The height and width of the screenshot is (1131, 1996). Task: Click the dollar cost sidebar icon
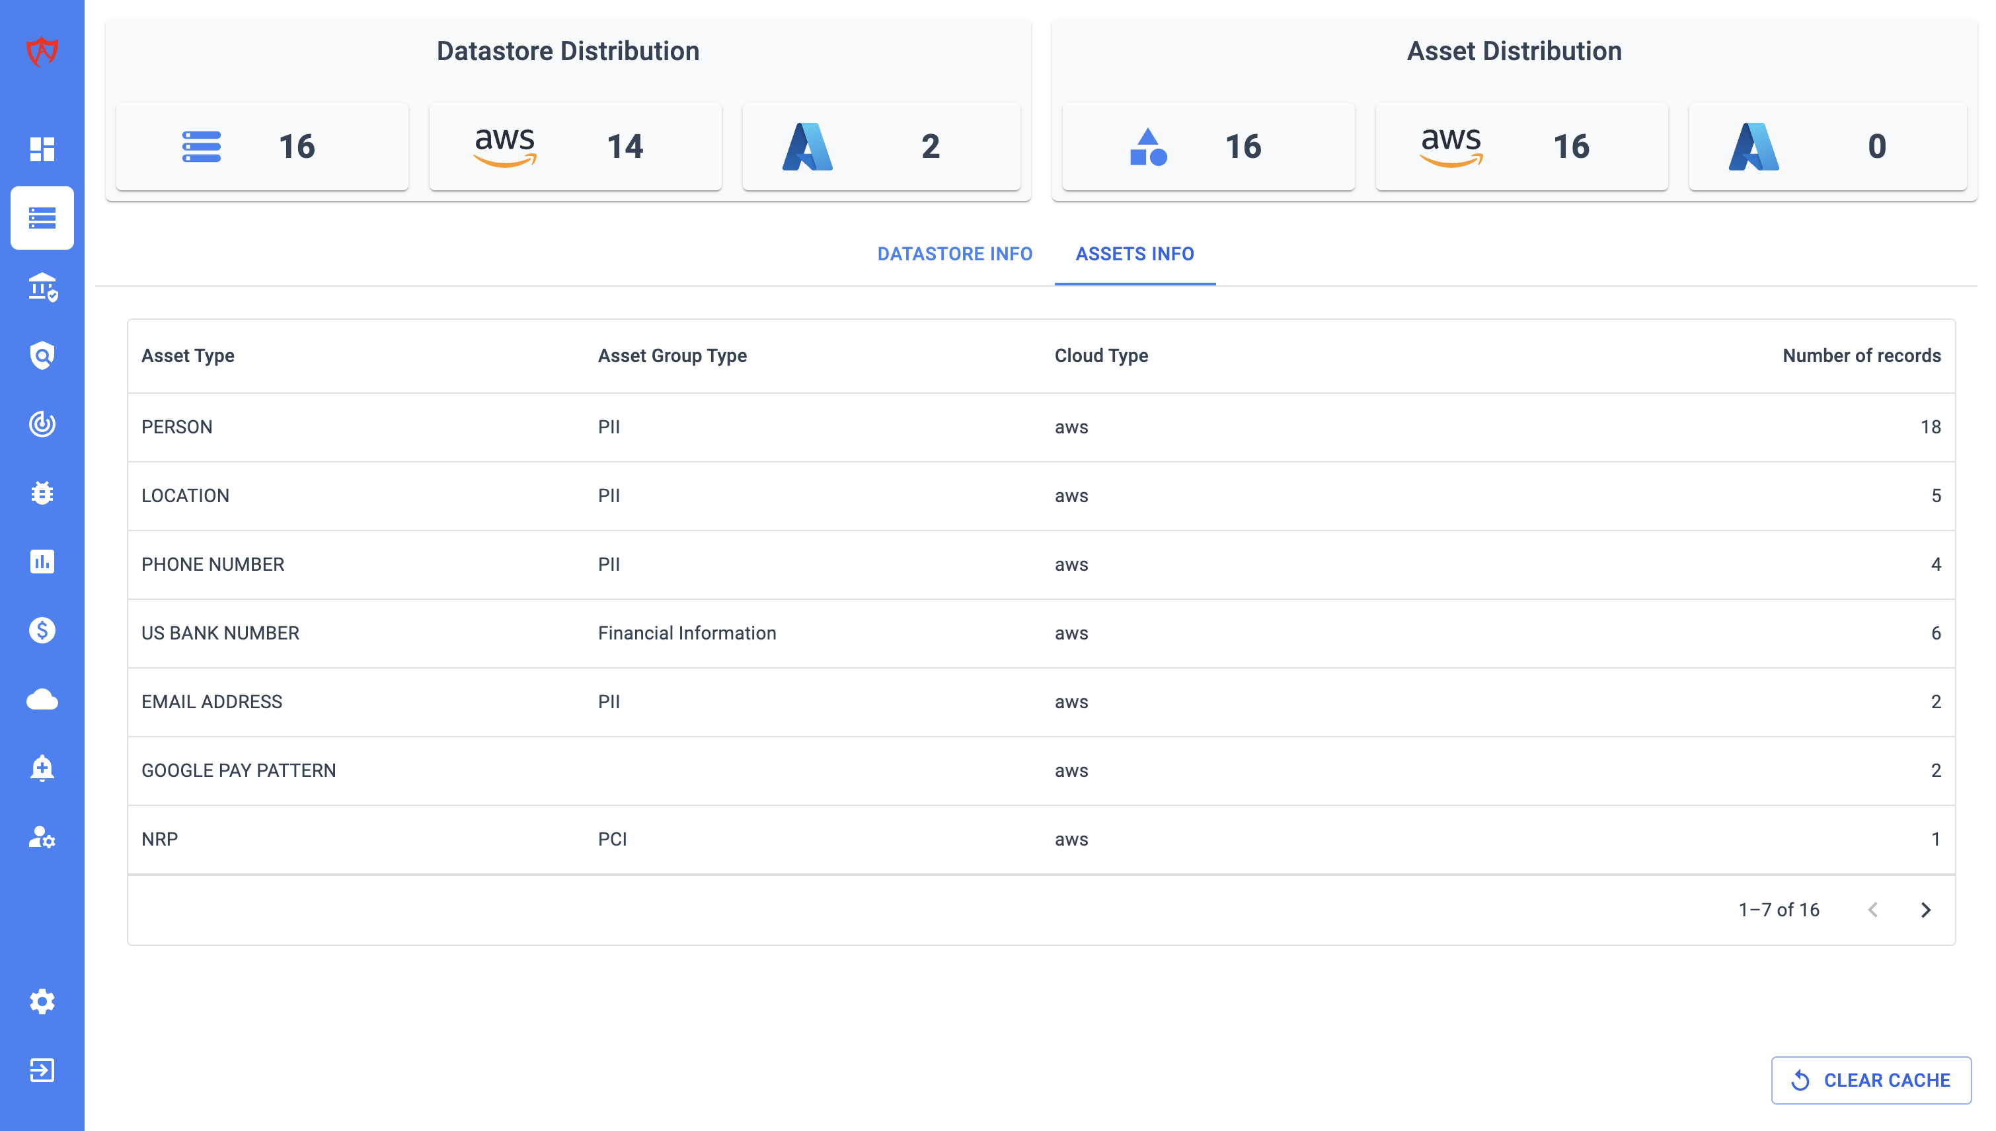pyautogui.click(x=42, y=630)
